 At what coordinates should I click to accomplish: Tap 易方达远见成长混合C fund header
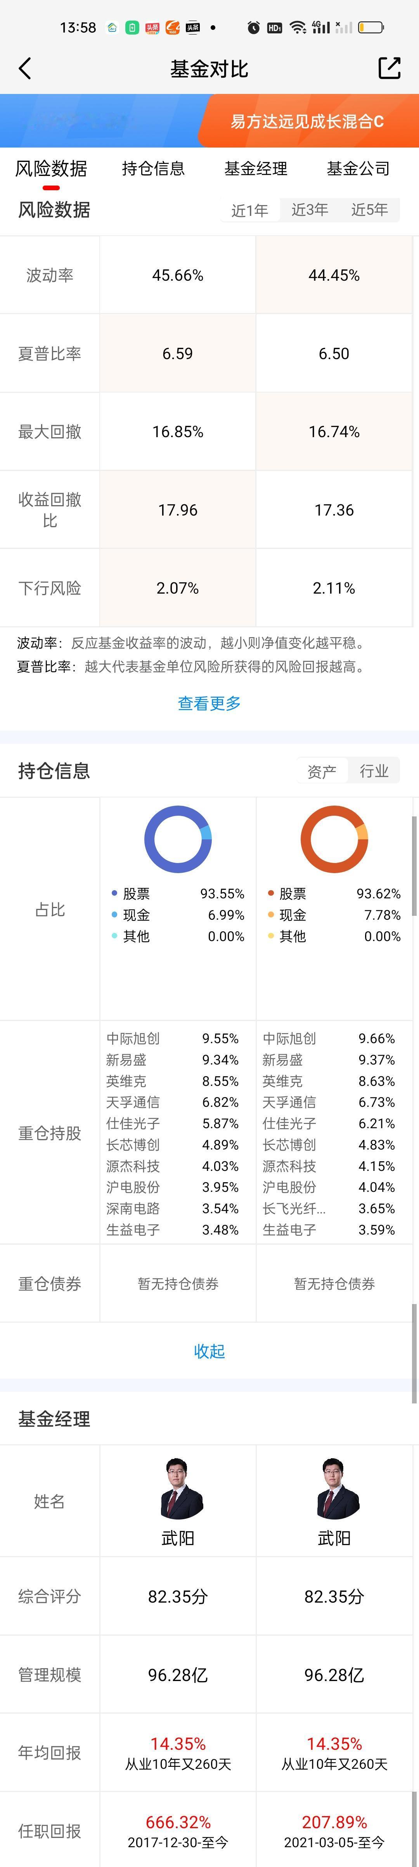click(x=307, y=121)
